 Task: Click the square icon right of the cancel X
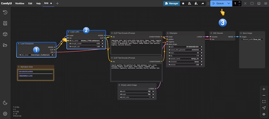pos(252,4)
